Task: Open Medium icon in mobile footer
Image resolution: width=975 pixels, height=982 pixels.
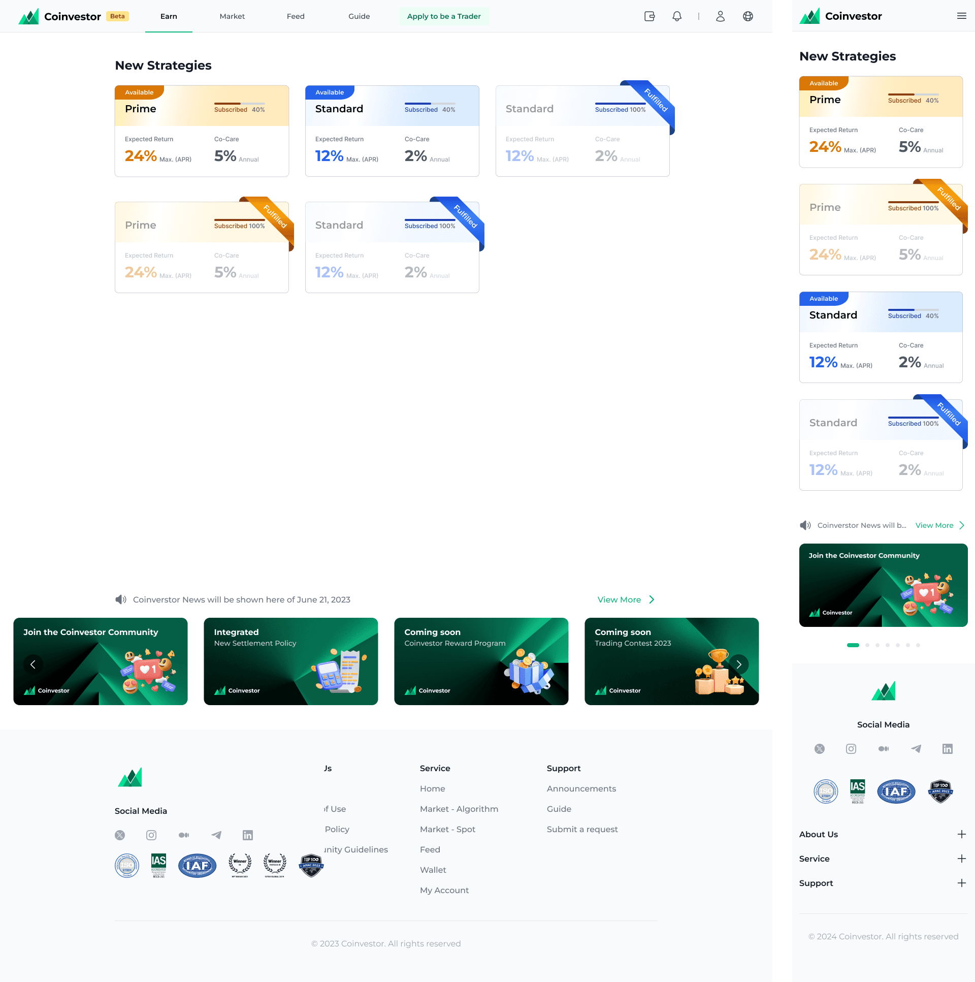Action: pos(884,749)
